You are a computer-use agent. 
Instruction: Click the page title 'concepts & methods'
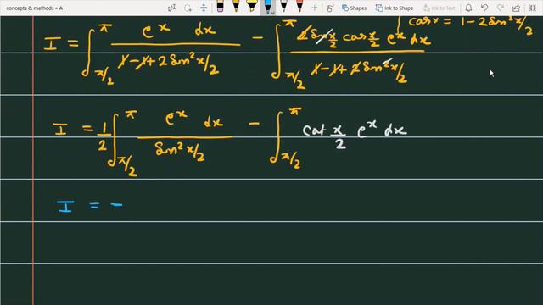click(31, 8)
